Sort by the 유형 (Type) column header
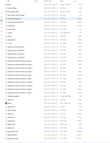This screenshot has height=143, width=110. click(62, 1)
